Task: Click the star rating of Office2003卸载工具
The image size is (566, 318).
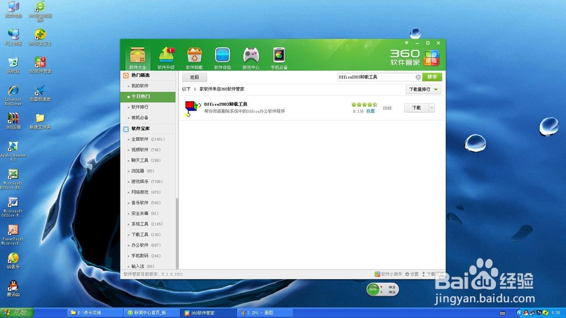Action: pyautogui.click(x=364, y=105)
